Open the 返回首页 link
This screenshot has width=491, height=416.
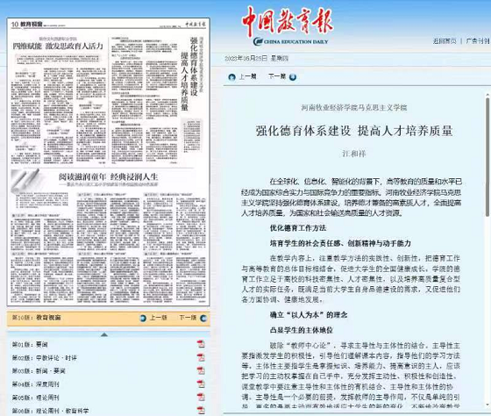pos(445,41)
